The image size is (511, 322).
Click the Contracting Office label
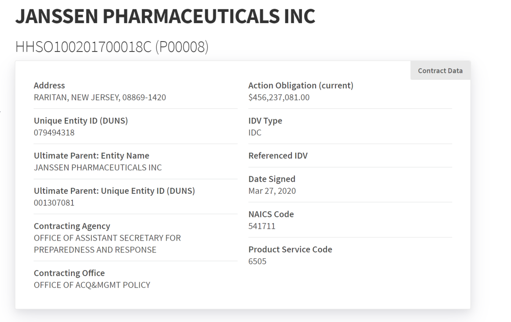click(x=69, y=273)
